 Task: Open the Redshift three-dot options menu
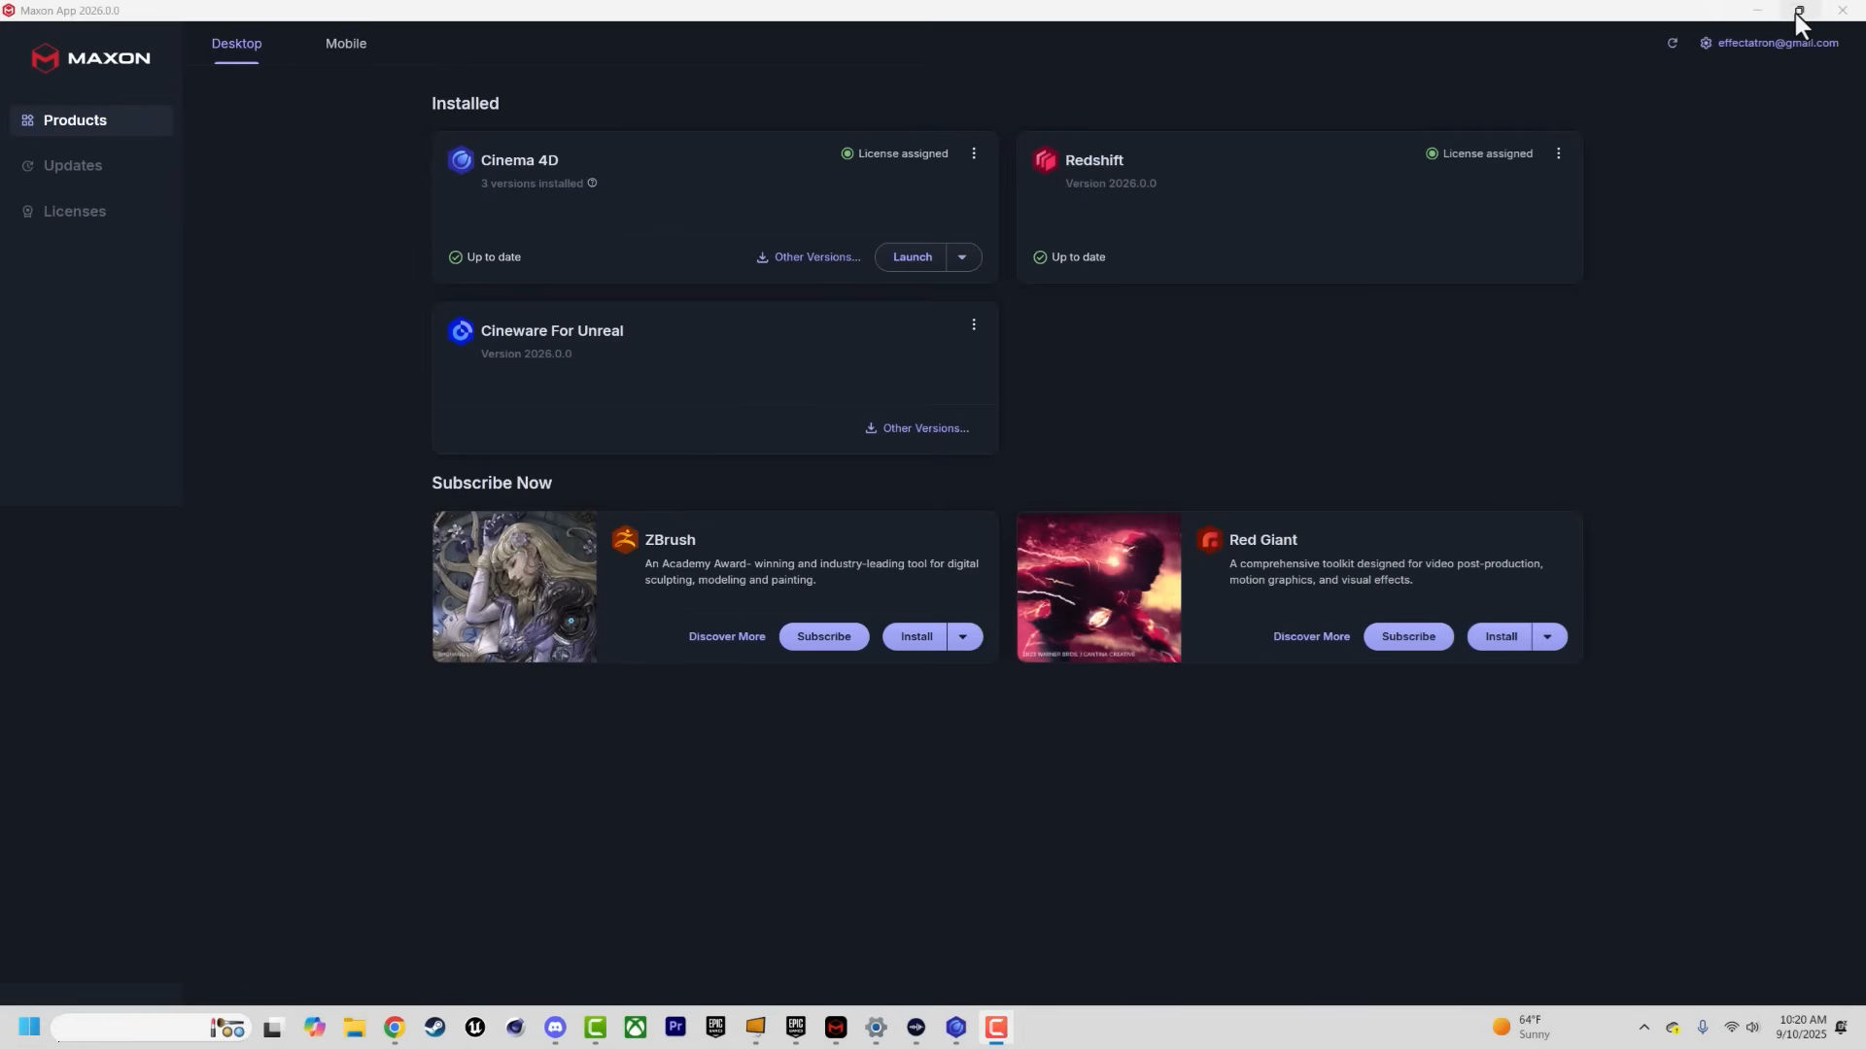[x=1558, y=153]
